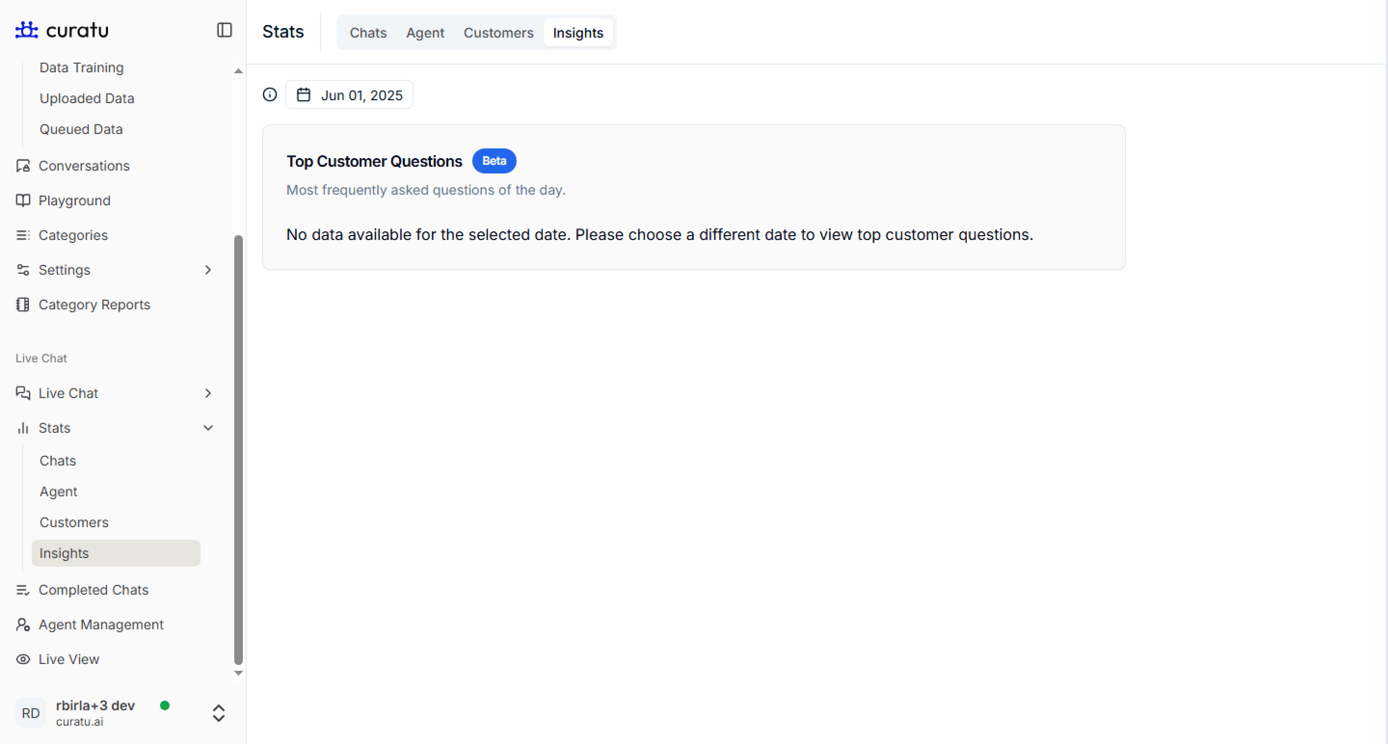Open the Playground book icon
The width and height of the screenshot is (1388, 744).
[23, 200]
